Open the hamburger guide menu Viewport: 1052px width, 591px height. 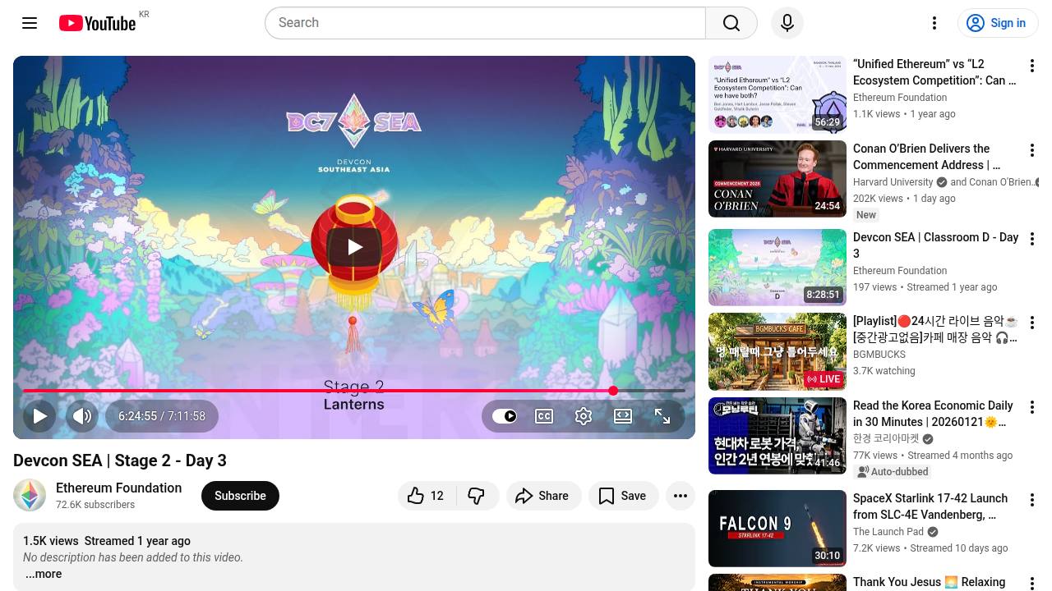(x=30, y=23)
